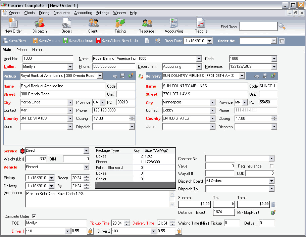This screenshot has width=306, height=237.
Task: Enable the Req Insurance checkbox
Action: pyautogui.click(x=272, y=166)
